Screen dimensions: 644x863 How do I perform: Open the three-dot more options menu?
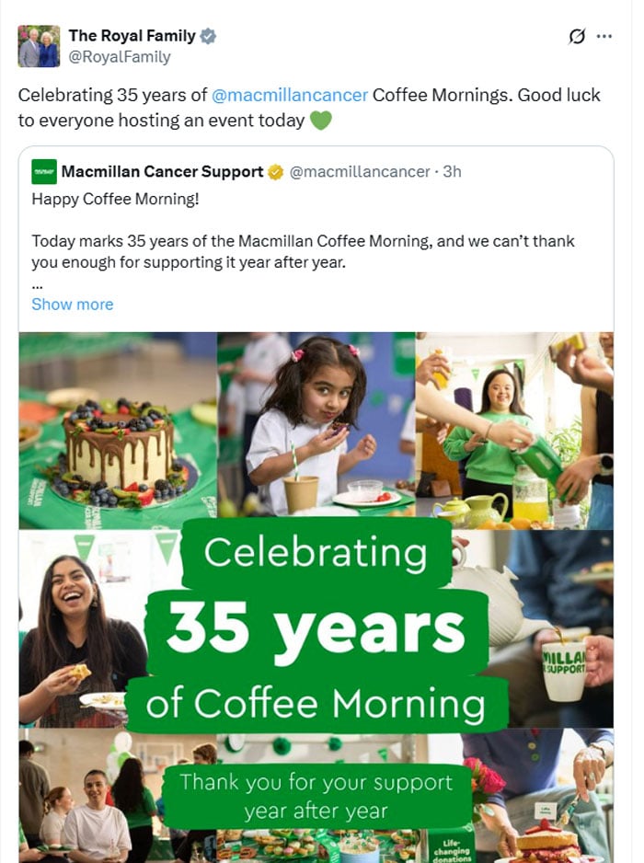604,37
